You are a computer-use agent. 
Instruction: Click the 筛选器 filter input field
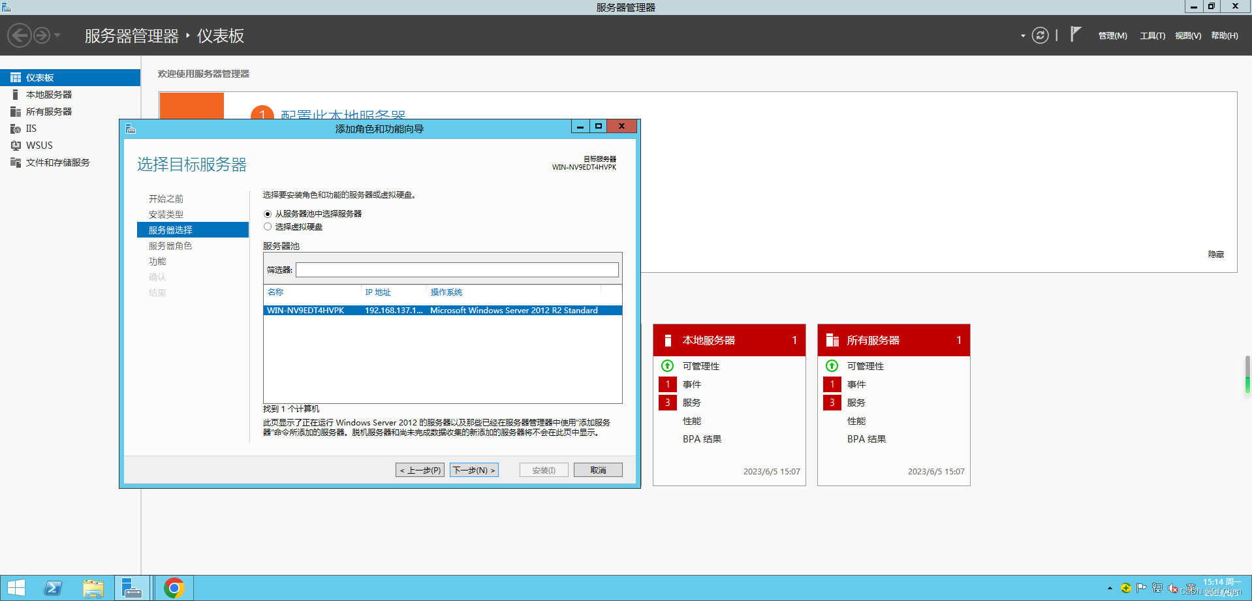point(457,270)
